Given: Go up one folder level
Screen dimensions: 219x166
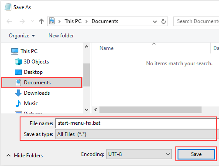Looking at the screenshot, I should pos(41,21).
